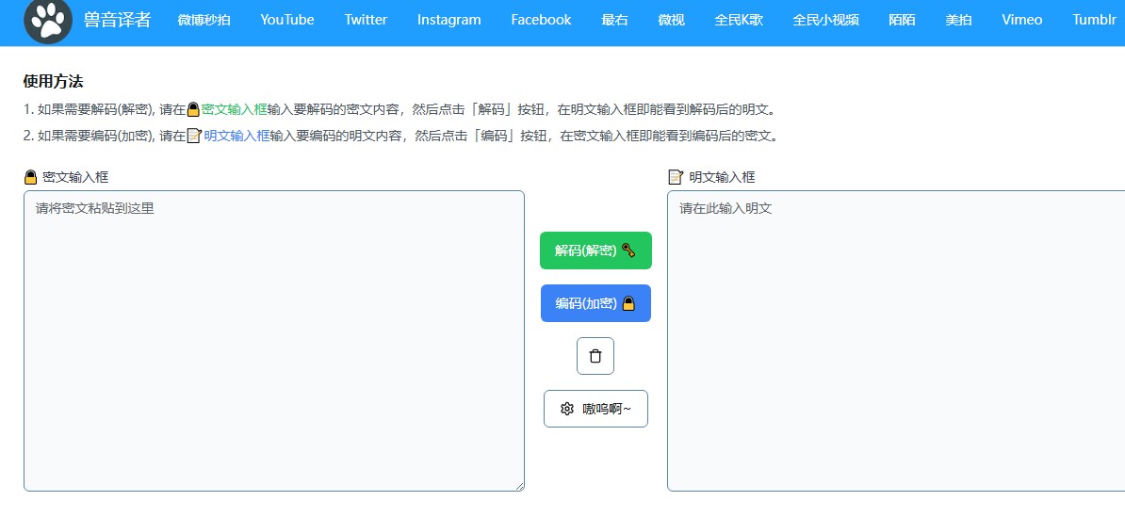Click the trash can clear button

(595, 356)
